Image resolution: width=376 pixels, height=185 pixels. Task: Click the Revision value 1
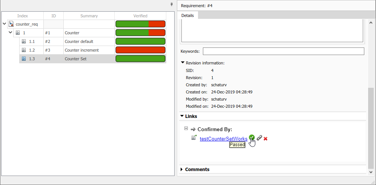click(x=212, y=78)
